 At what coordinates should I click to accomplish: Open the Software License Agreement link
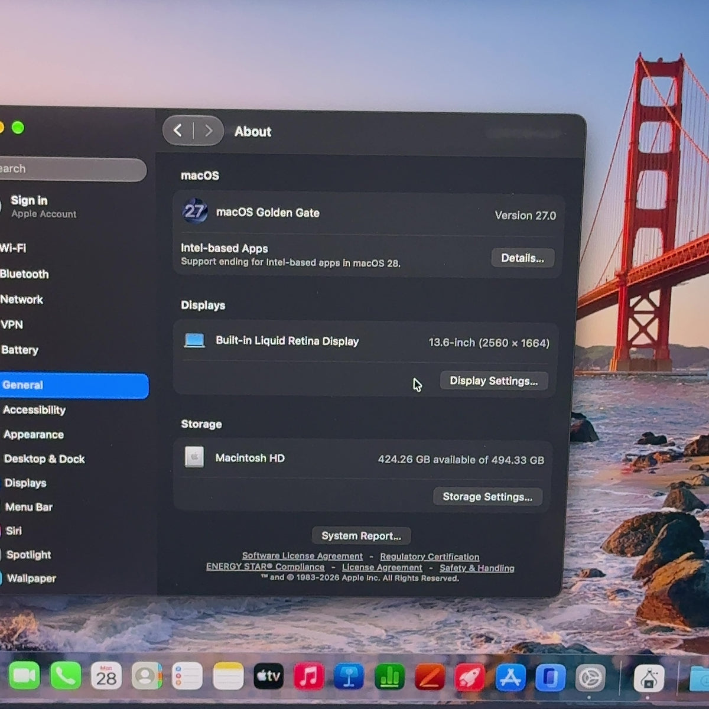point(303,556)
